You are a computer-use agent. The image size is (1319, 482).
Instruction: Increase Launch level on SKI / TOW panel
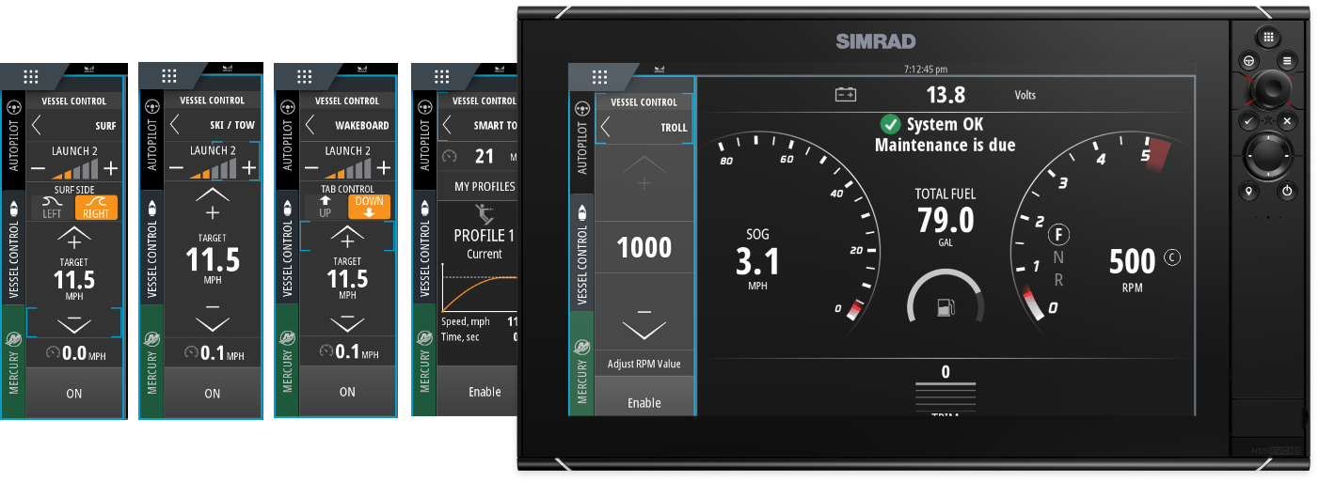coord(248,169)
